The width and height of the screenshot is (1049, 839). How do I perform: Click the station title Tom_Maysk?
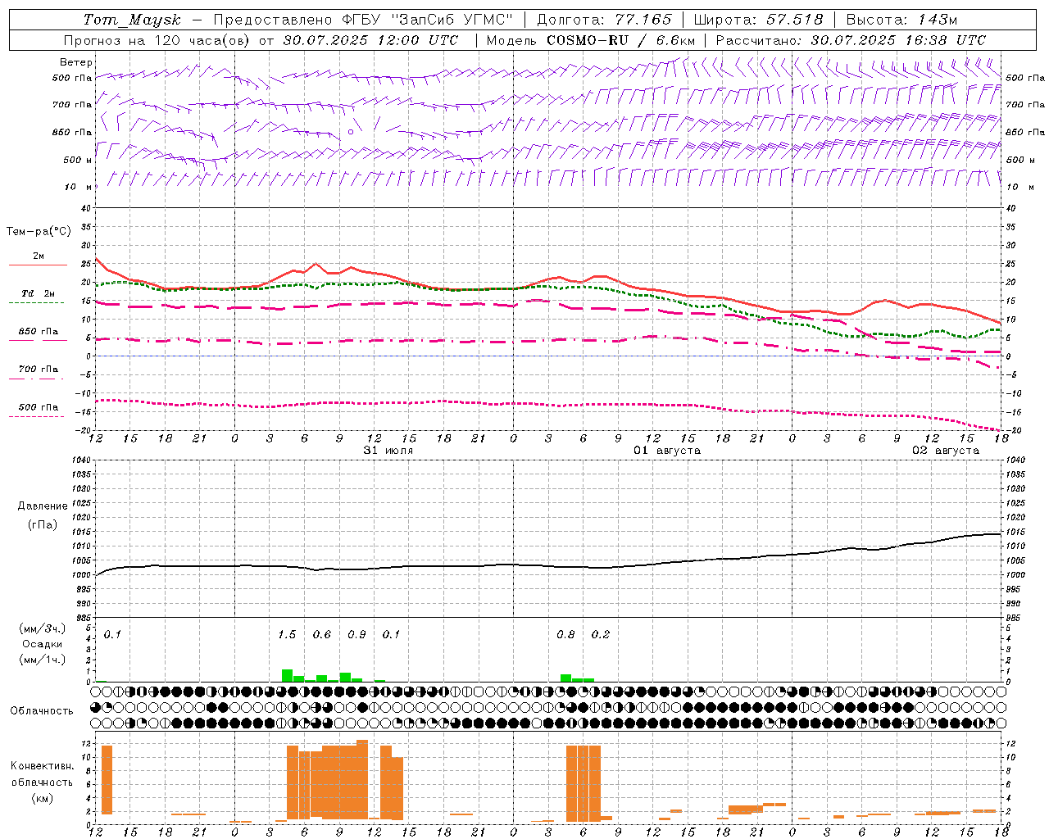132,20
